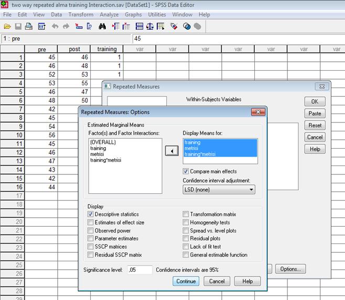Click the Insert Variable icon
The image size is (345, 300).
click(126, 27)
